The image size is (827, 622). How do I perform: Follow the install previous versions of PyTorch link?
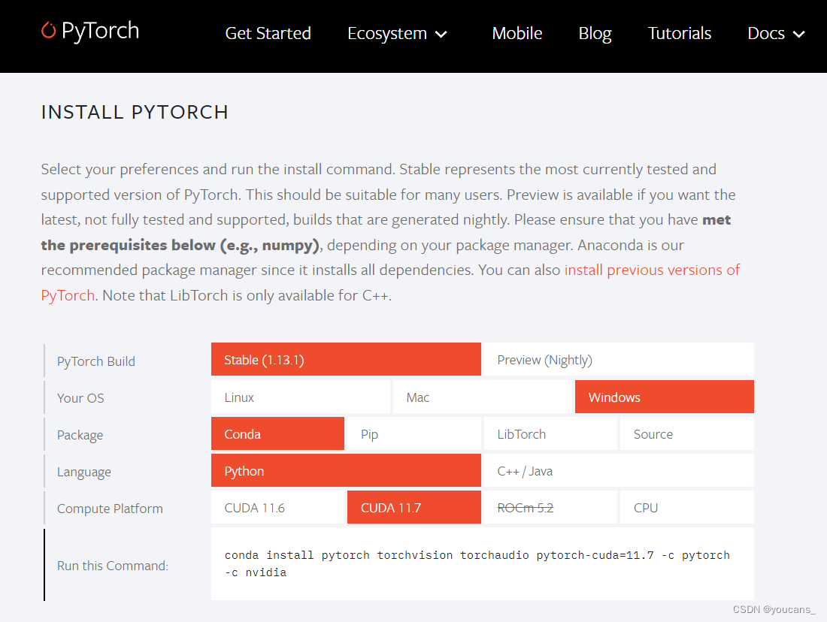click(x=652, y=270)
